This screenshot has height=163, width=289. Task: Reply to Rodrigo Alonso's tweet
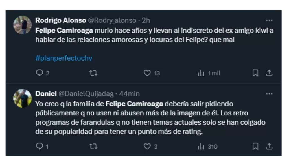point(39,73)
